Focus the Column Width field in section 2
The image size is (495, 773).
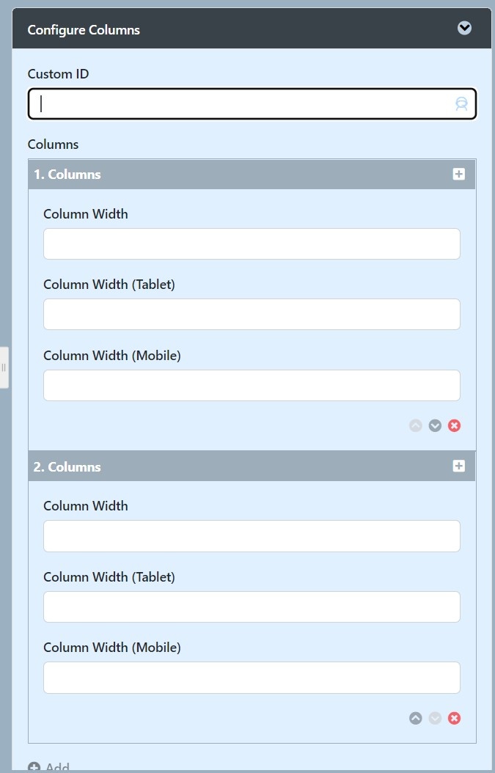point(252,536)
